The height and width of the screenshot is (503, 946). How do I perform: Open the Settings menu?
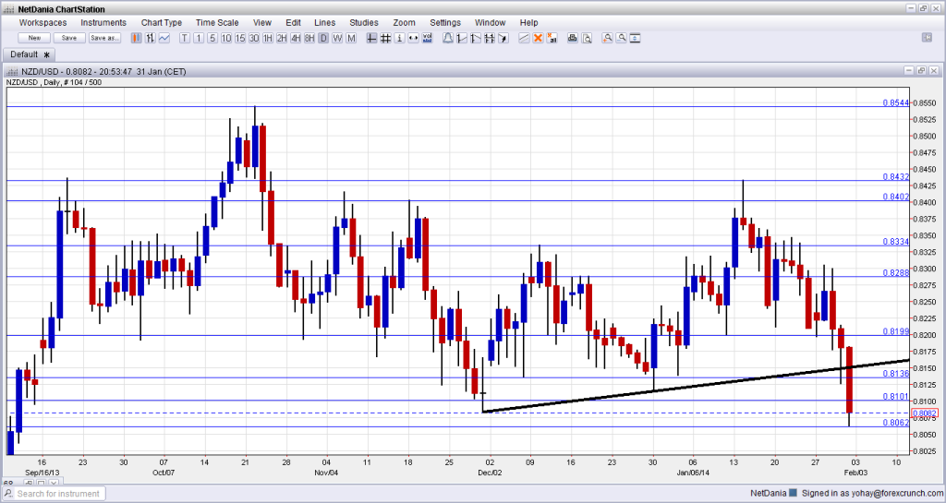[x=445, y=22]
